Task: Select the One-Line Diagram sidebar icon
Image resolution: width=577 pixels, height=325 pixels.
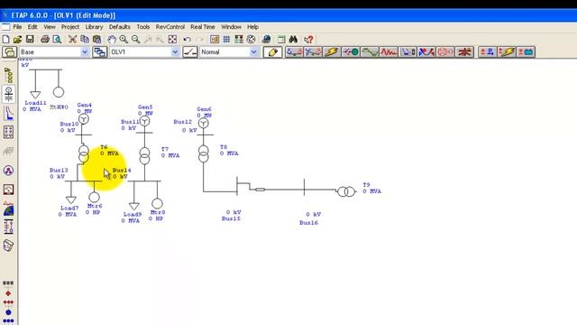Action: pos(8,94)
